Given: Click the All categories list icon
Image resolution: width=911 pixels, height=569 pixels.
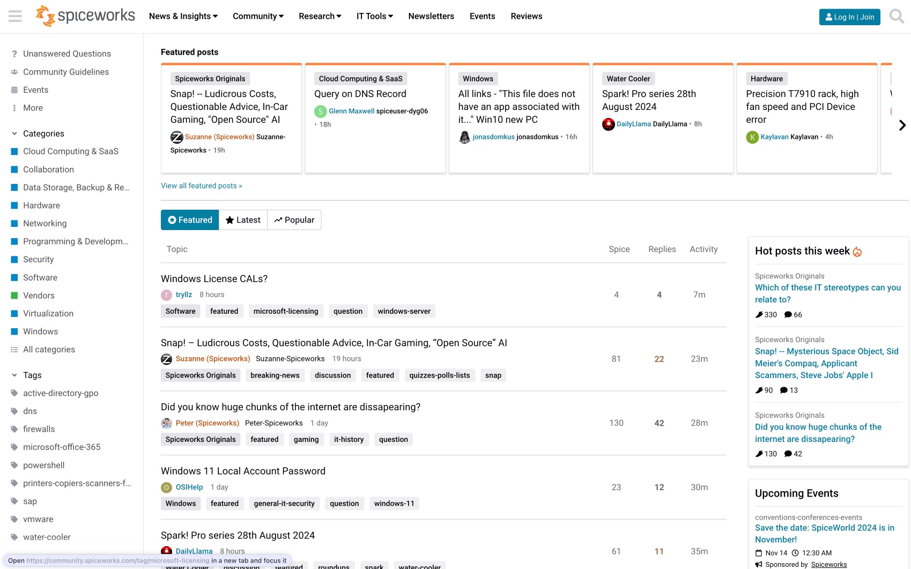Looking at the screenshot, I should 13,349.
